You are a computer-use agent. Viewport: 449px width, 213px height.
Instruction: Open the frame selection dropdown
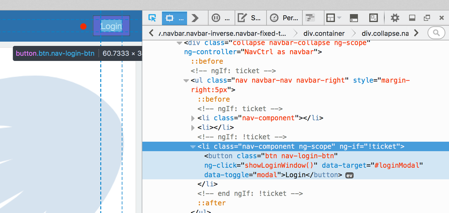[x=333, y=18]
